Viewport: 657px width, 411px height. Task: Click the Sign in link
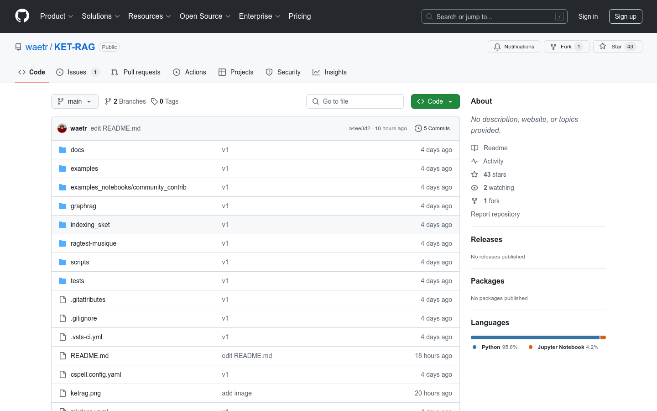coord(588,16)
